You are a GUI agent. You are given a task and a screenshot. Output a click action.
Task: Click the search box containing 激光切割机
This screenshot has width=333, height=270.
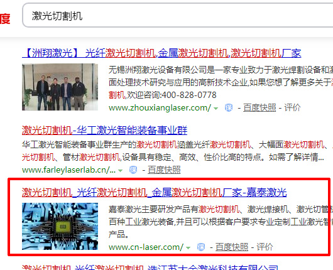point(178,15)
